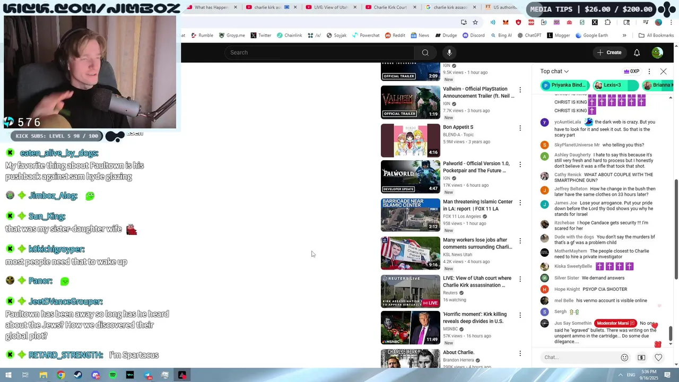Click the live chat scrollbar
This screenshot has width=679, height=382.
[671, 334]
